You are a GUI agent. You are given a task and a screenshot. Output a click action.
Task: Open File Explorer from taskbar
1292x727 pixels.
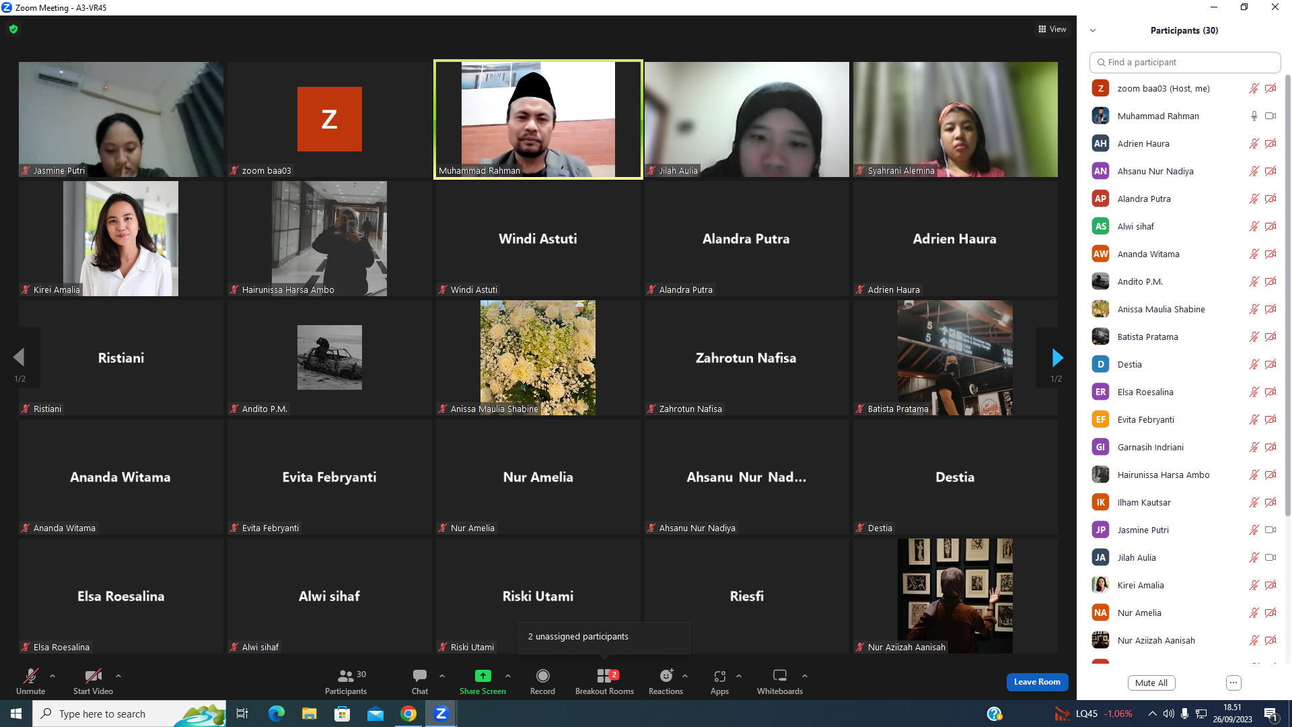pos(309,714)
